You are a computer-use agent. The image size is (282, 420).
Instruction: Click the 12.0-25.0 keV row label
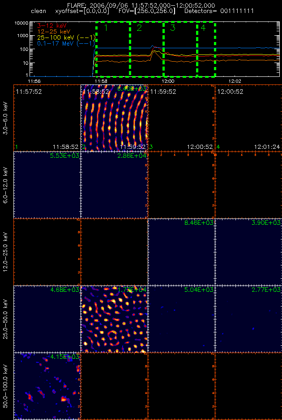[5, 252]
